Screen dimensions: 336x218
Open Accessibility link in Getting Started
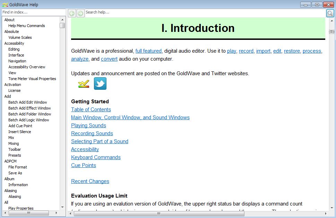(x=85, y=149)
